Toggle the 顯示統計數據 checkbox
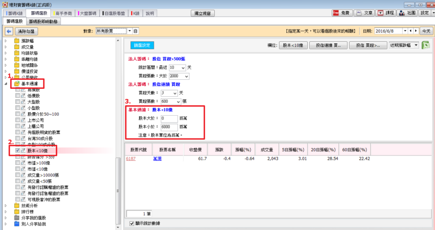The height and width of the screenshot is (230, 435). click(132, 223)
